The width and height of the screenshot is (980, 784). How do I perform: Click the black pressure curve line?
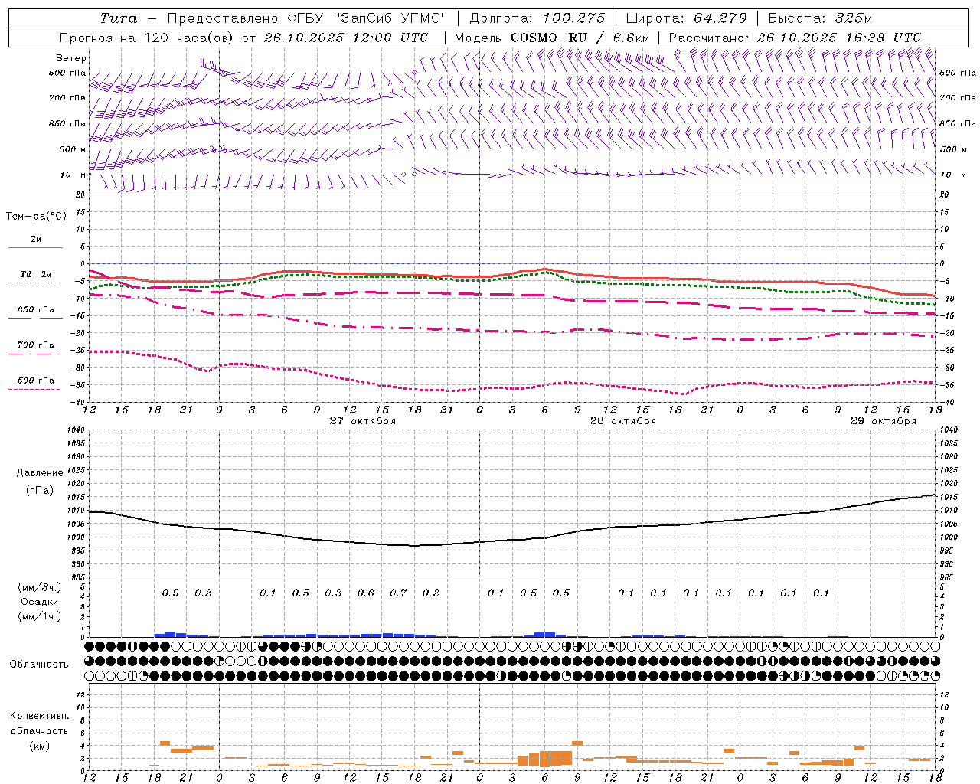click(511, 540)
